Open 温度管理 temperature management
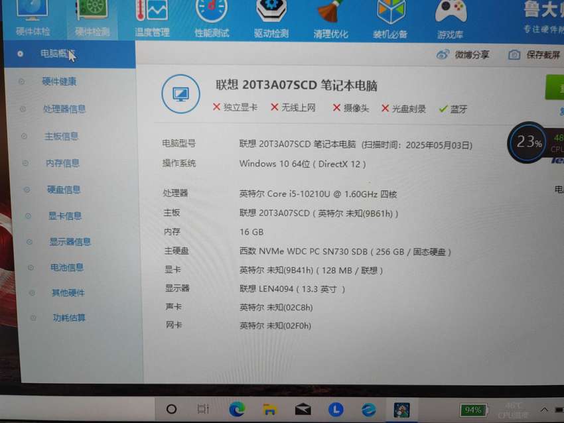Viewport: 564px width, 423px height. point(152,19)
